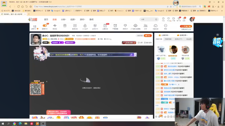The image size is (225, 126).
Task: Click the 举报 report link
Action: pyautogui.click(x=73, y=36)
